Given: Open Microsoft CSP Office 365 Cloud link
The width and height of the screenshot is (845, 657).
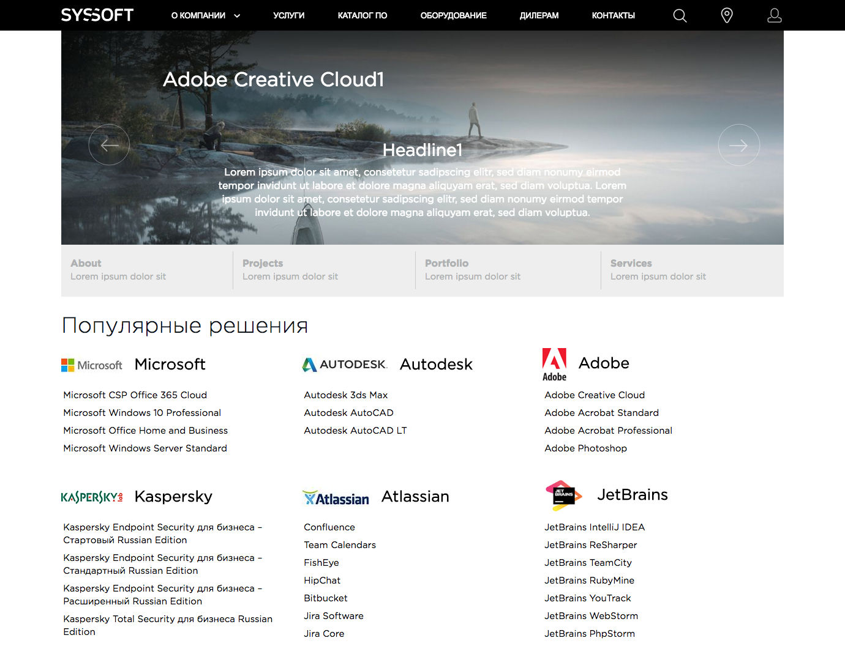Looking at the screenshot, I should (x=135, y=395).
